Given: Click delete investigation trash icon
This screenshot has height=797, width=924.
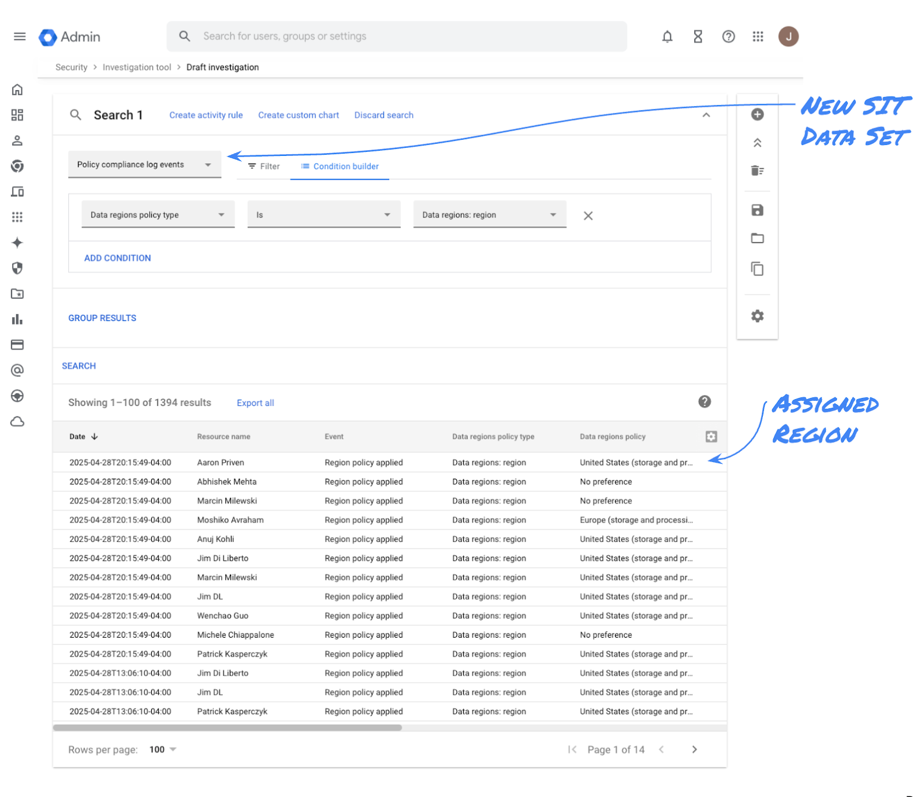Looking at the screenshot, I should pyautogui.click(x=757, y=170).
